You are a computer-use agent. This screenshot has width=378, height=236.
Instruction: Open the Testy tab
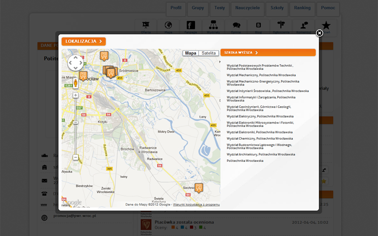[x=219, y=9]
